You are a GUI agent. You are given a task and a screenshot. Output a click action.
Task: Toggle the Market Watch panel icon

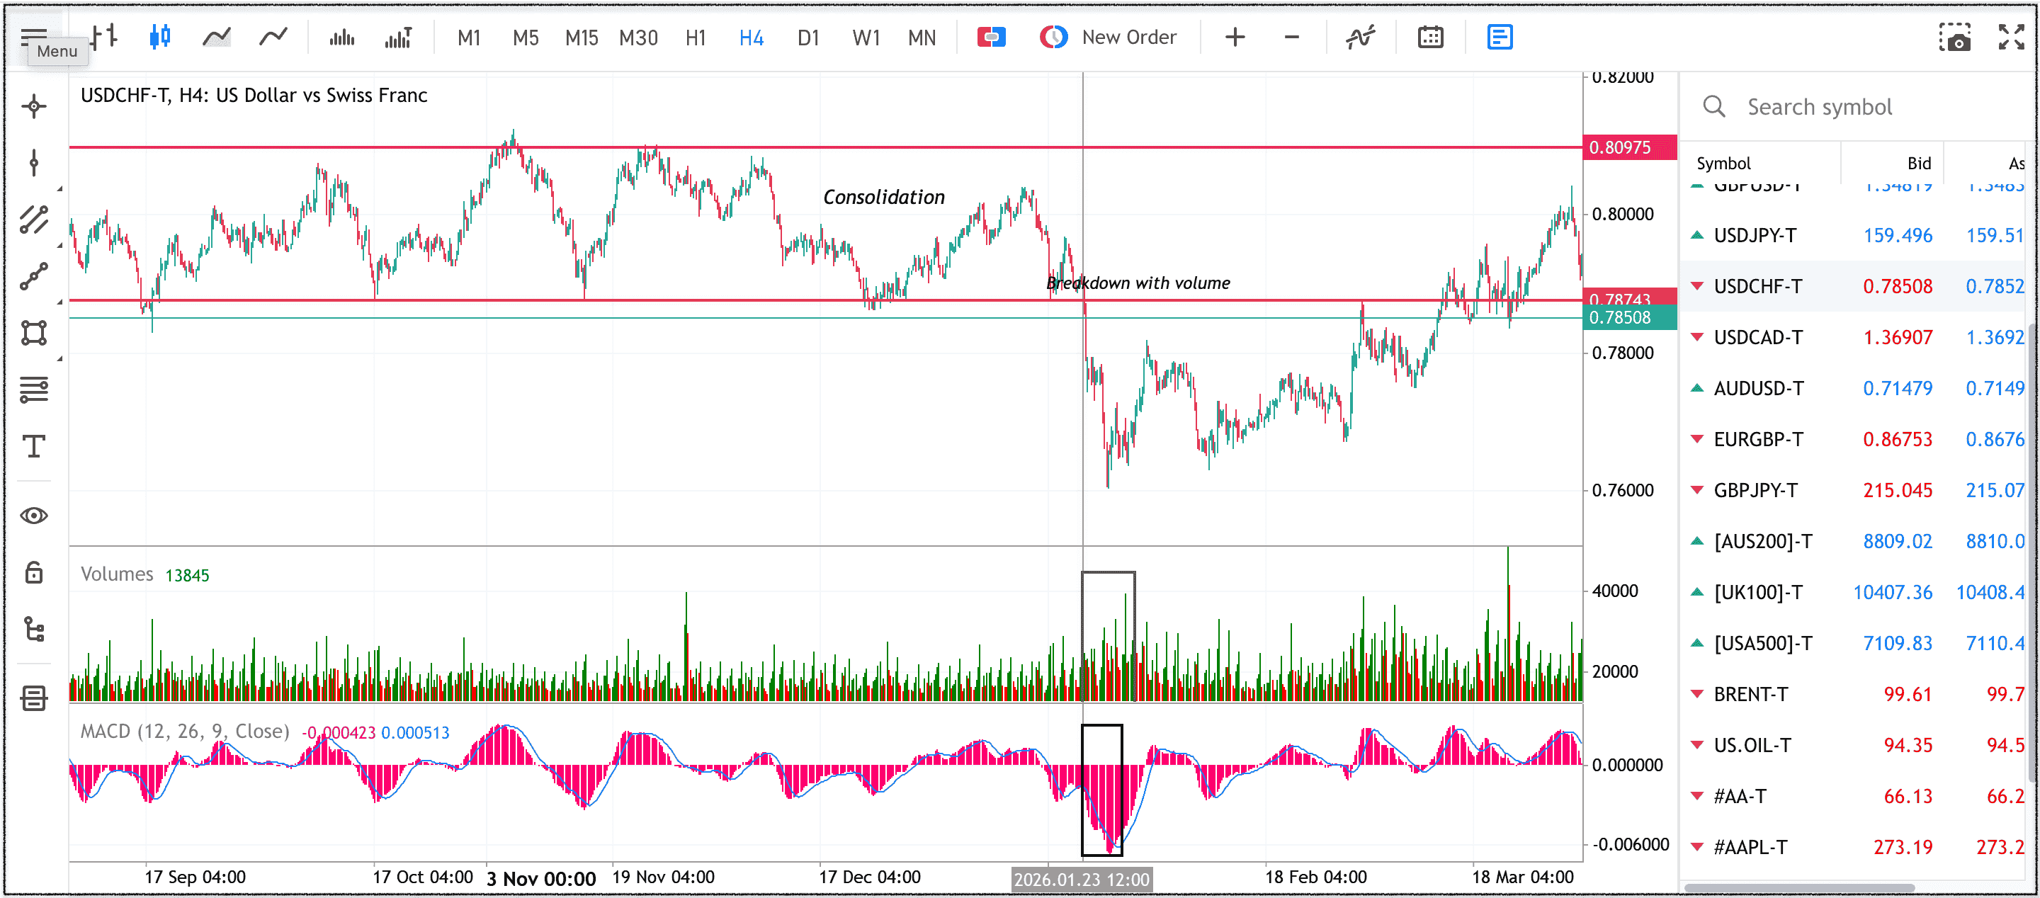coord(1499,36)
